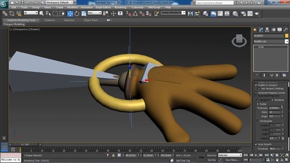
Task: Open Key Filters dialog
Action: [x=232, y=160]
